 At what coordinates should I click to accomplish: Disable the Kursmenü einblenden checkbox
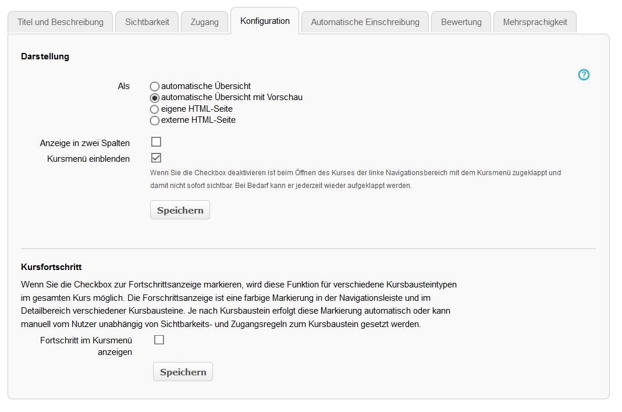pyautogui.click(x=156, y=158)
